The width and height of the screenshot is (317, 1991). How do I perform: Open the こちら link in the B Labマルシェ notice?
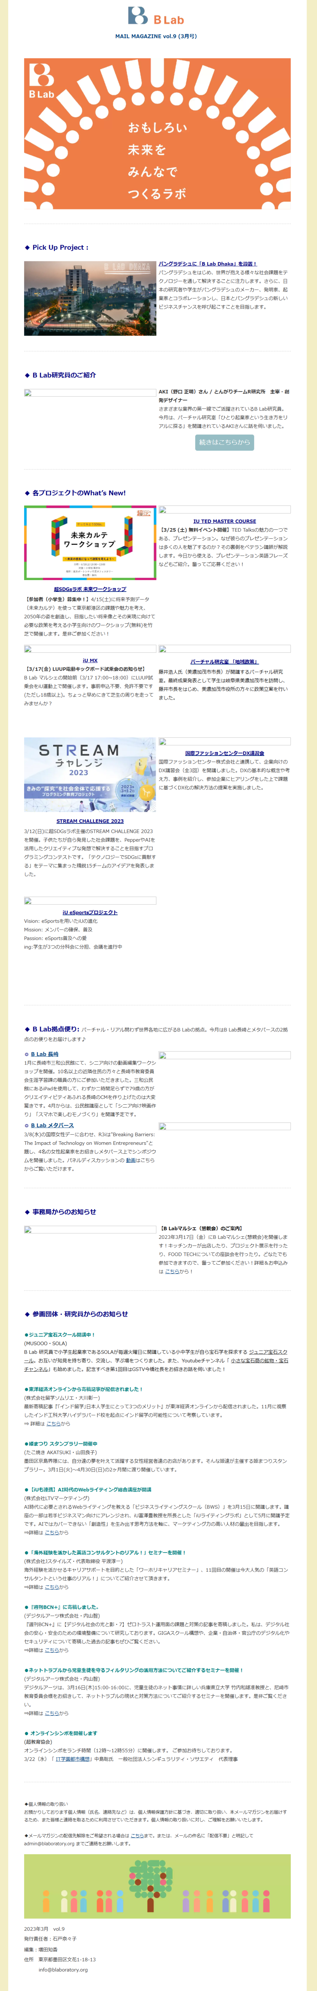[x=172, y=1271]
